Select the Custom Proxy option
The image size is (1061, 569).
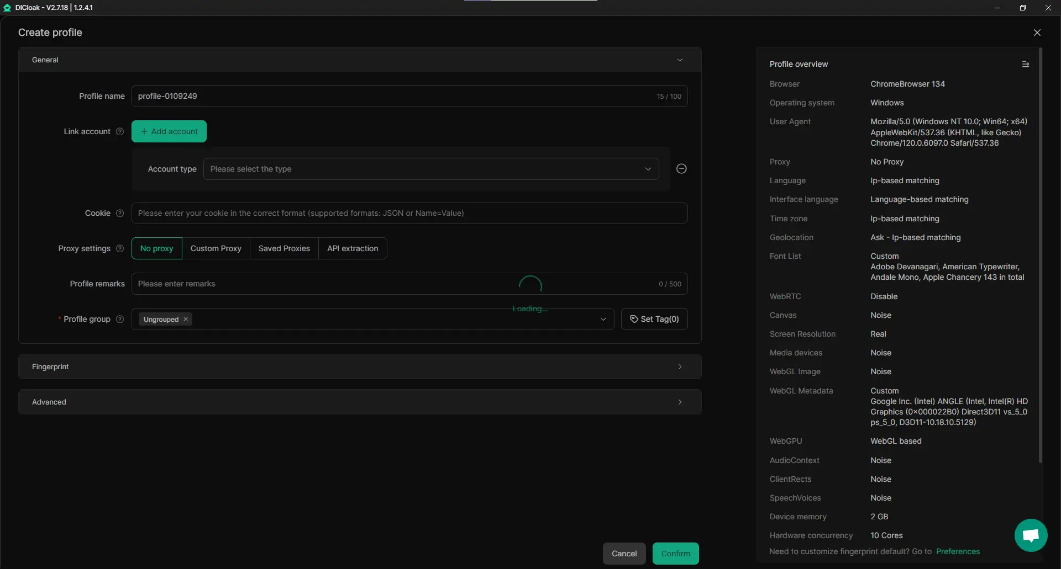coord(216,248)
